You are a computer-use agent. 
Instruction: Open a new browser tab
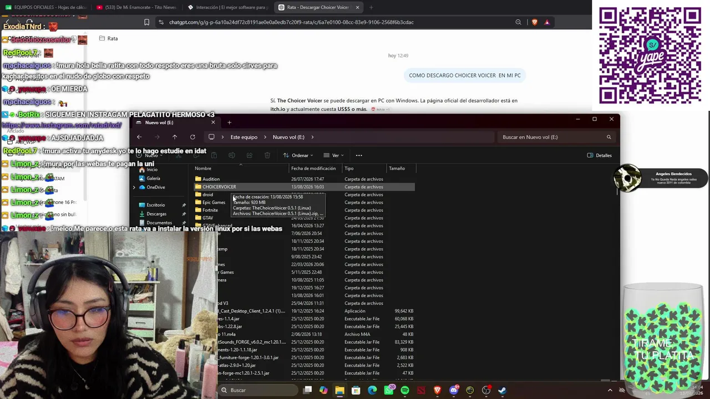click(371, 7)
